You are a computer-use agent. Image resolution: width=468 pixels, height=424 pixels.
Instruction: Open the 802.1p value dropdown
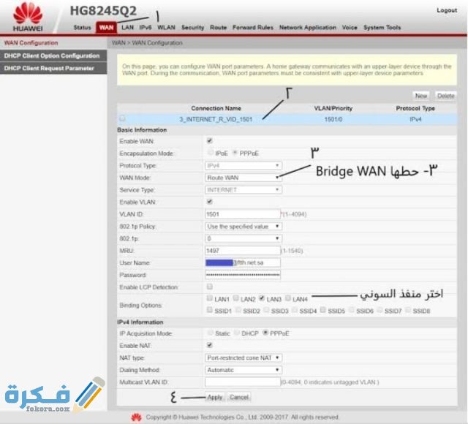pyautogui.click(x=244, y=238)
